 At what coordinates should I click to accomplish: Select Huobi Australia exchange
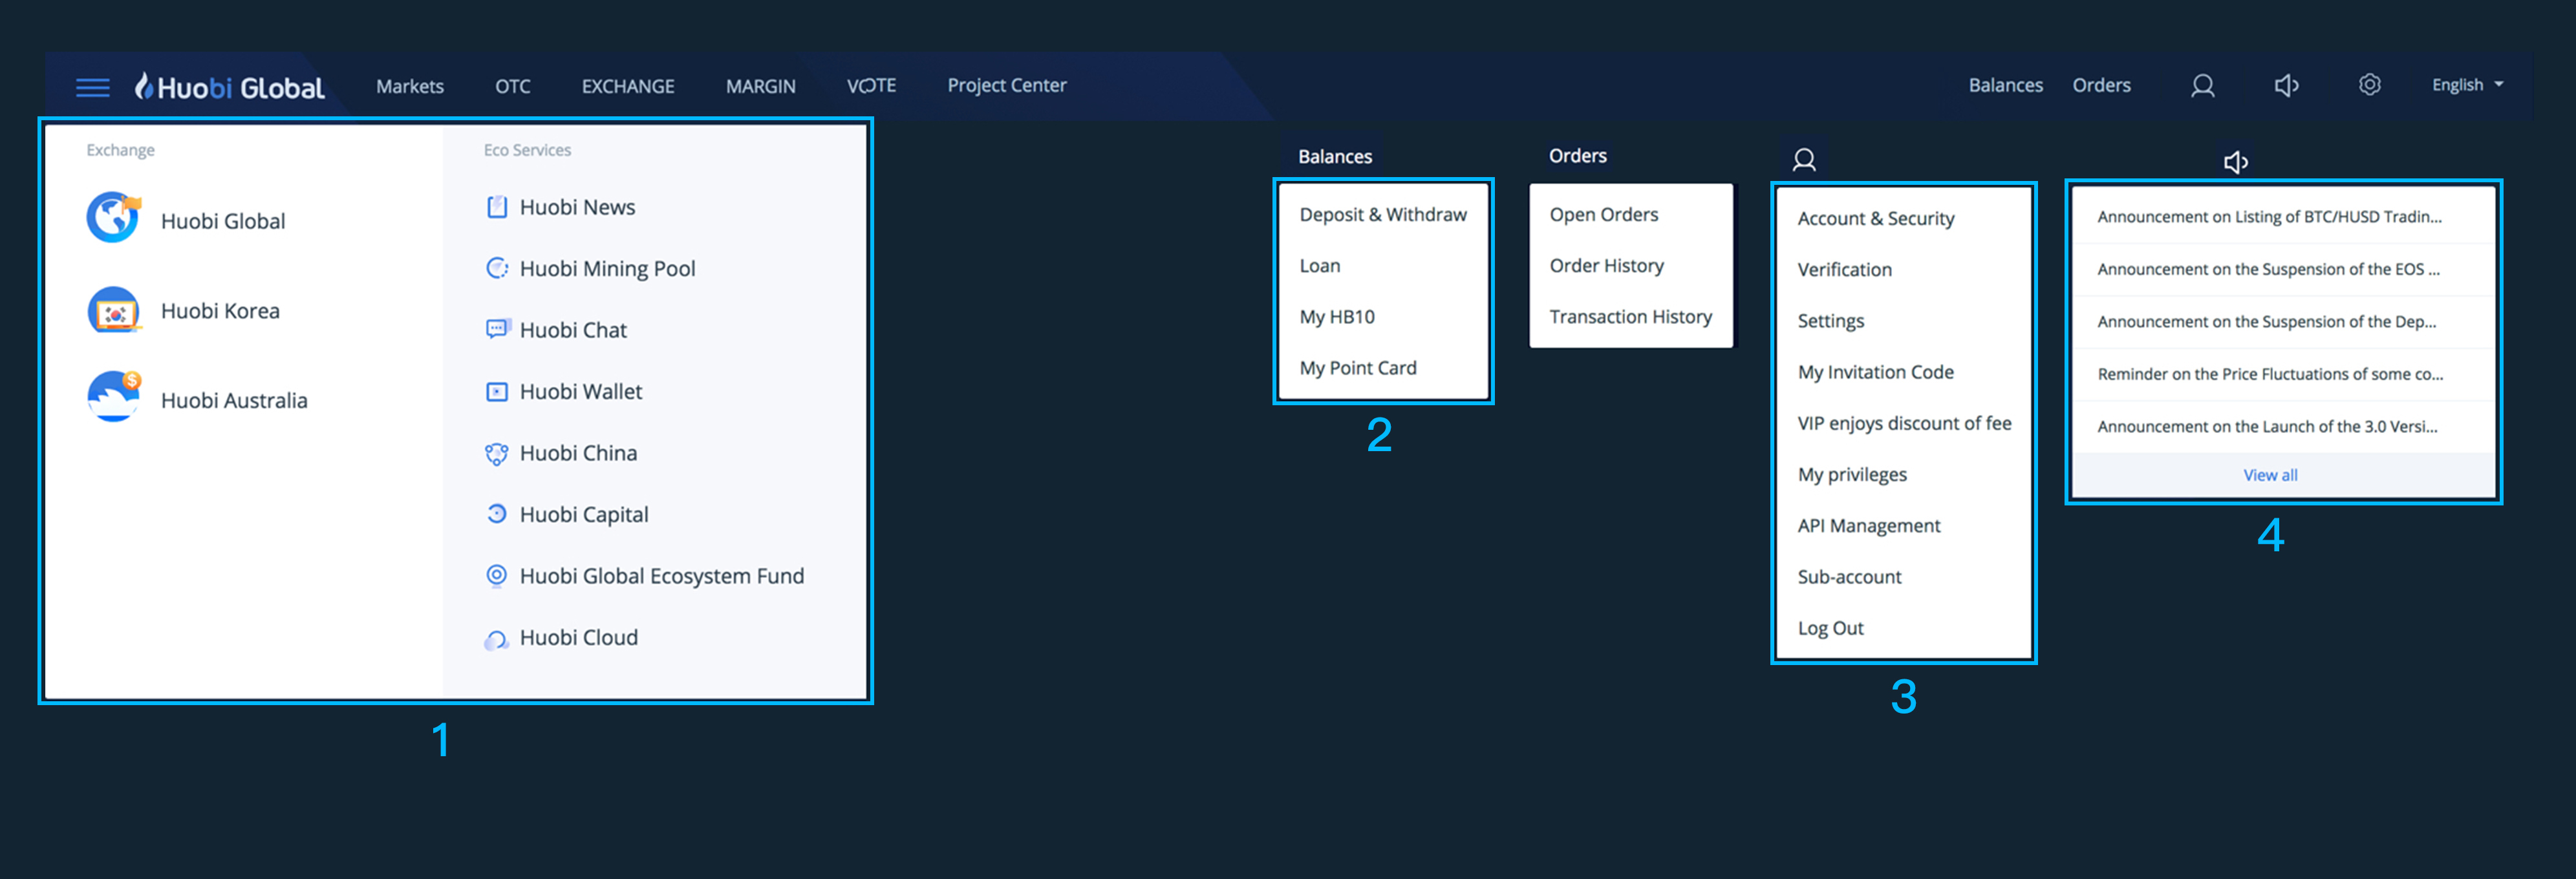[234, 400]
